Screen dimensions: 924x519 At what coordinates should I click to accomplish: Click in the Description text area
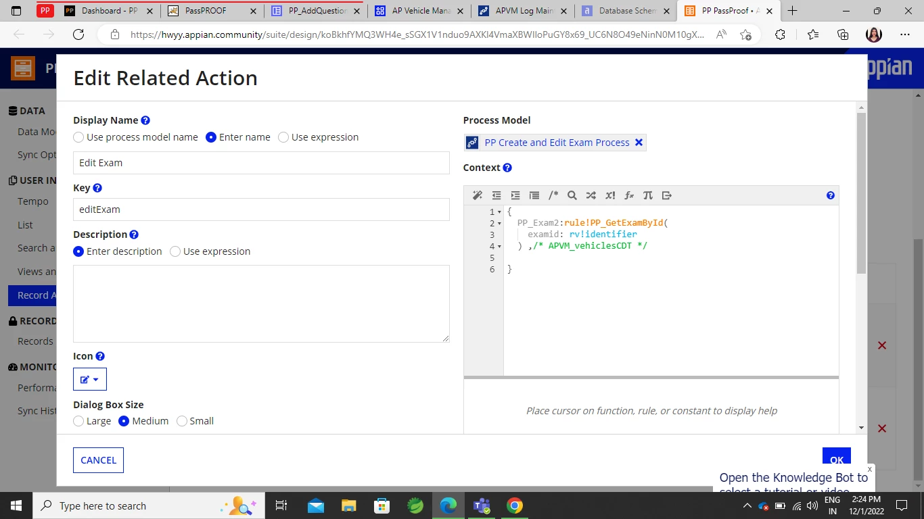tap(261, 303)
